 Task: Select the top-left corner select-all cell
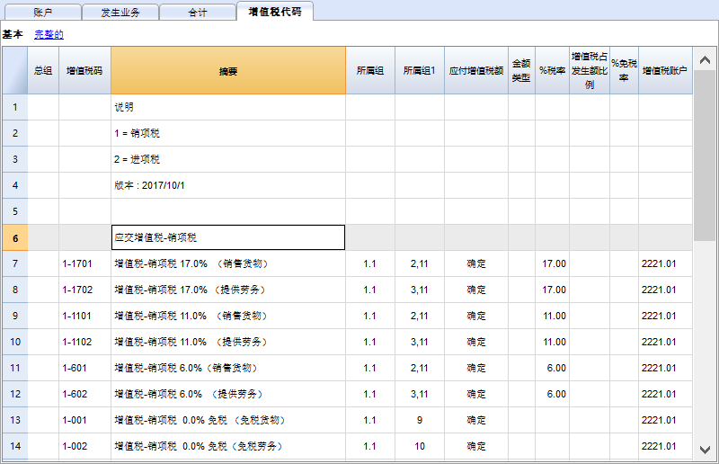click(x=14, y=70)
